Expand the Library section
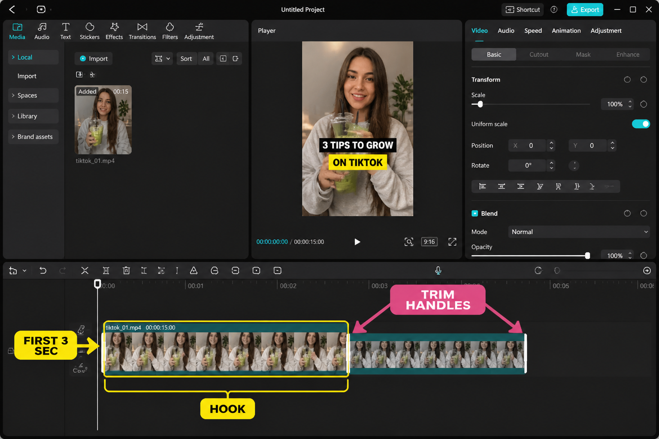Screen dimensions: 659x439 pos(33,116)
